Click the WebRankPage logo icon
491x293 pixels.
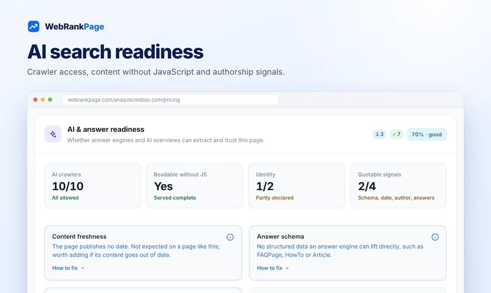click(x=33, y=26)
